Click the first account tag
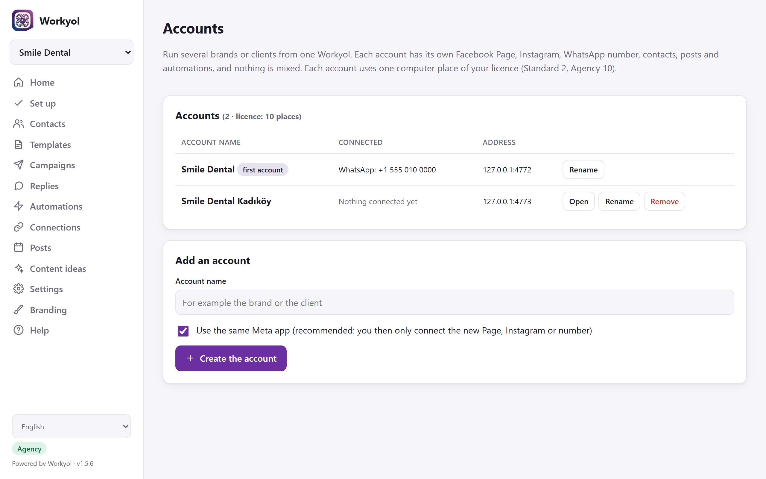766x479 pixels. point(263,169)
